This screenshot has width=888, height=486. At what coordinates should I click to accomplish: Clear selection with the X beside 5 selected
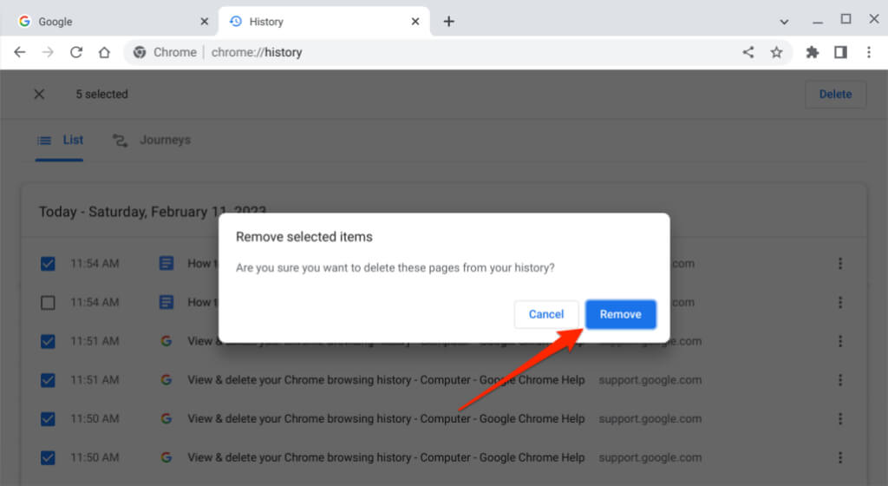click(x=39, y=94)
